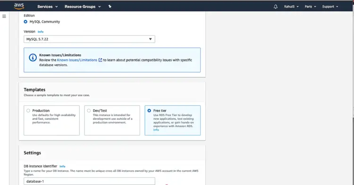Click the info circle in Known Issues box
Image resolution: width=354 pixels, height=185 pixels.
[33, 58]
